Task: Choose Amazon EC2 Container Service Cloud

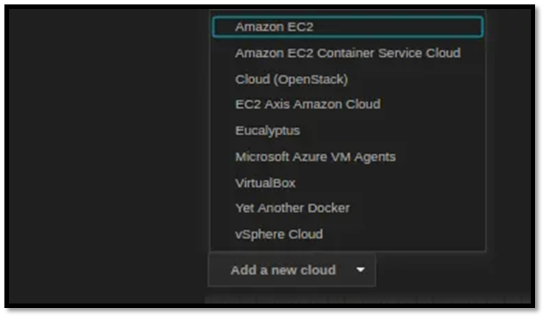Action: (x=347, y=53)
